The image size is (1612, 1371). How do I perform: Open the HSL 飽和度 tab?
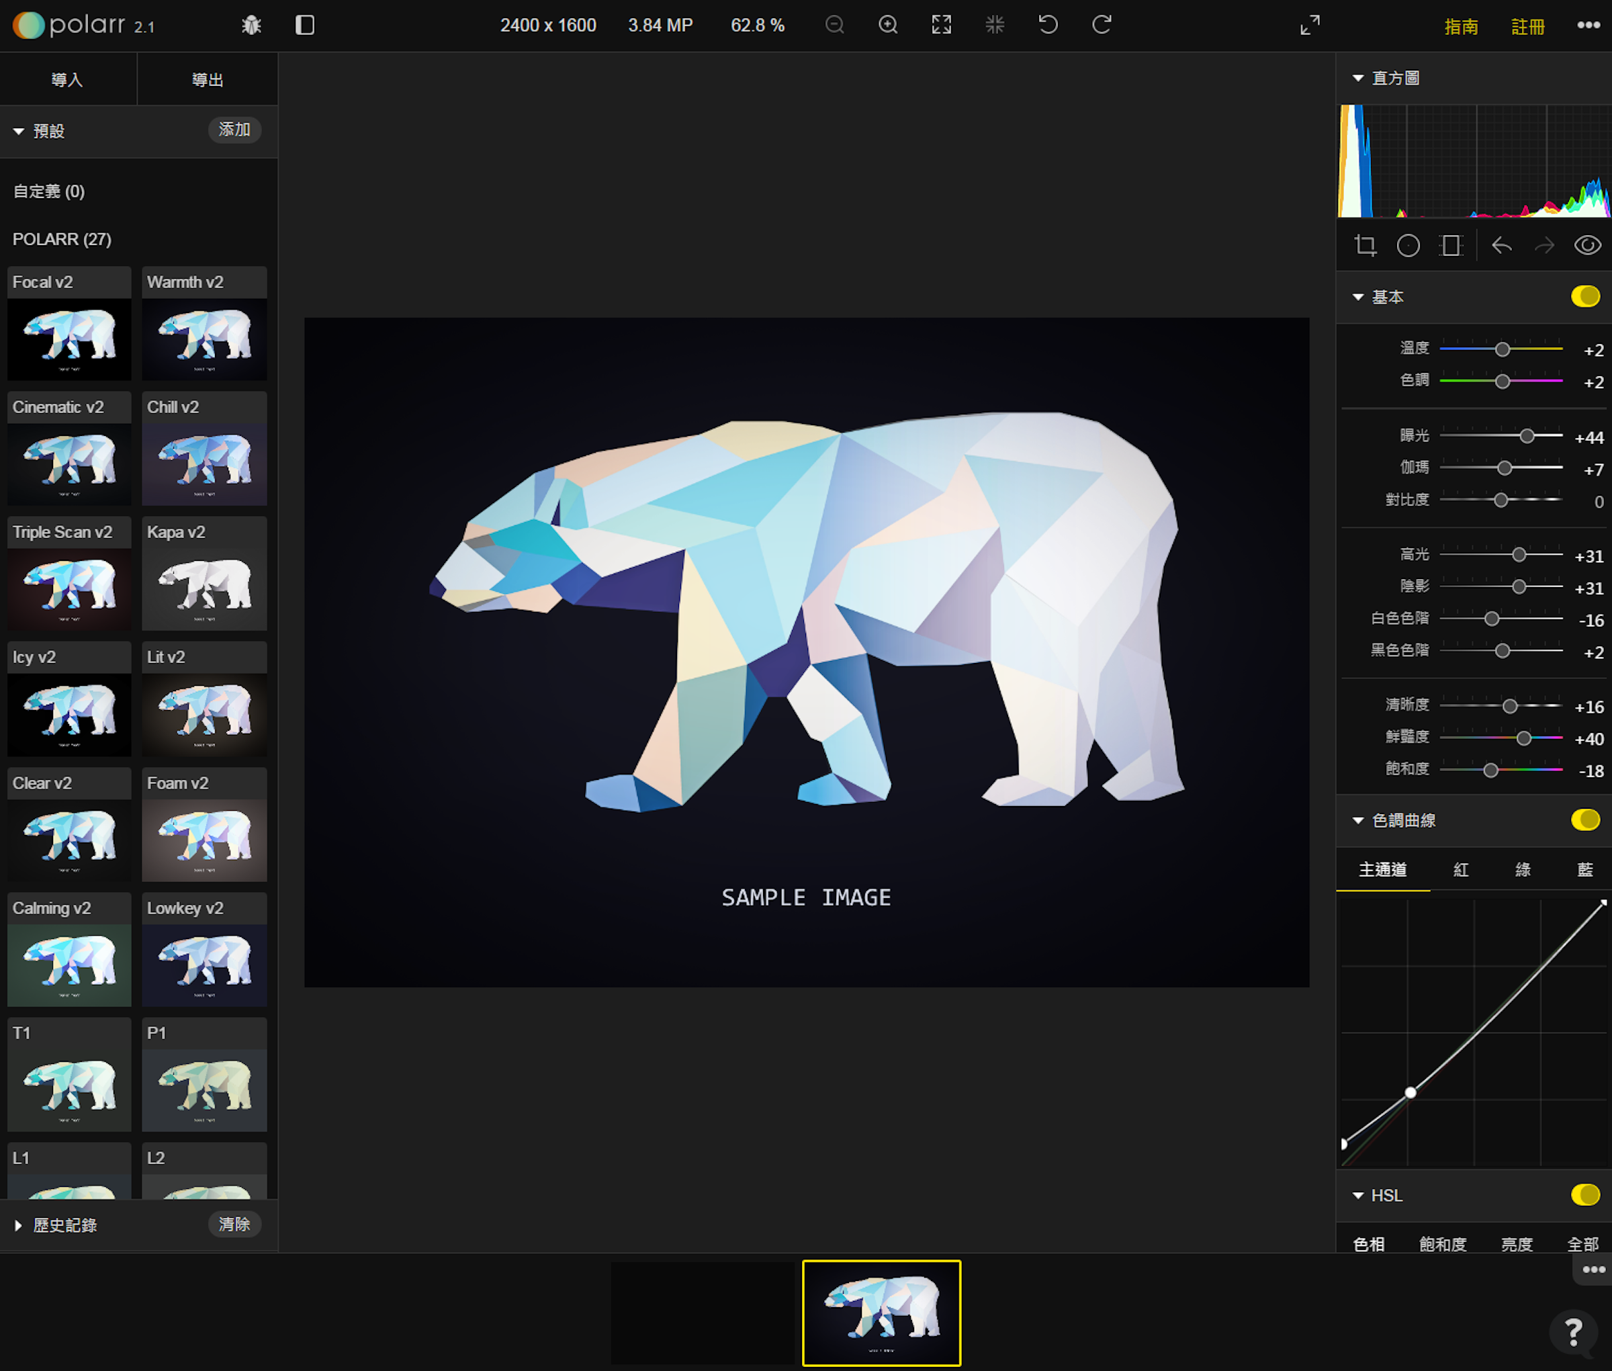[x=1443, y=1243]
